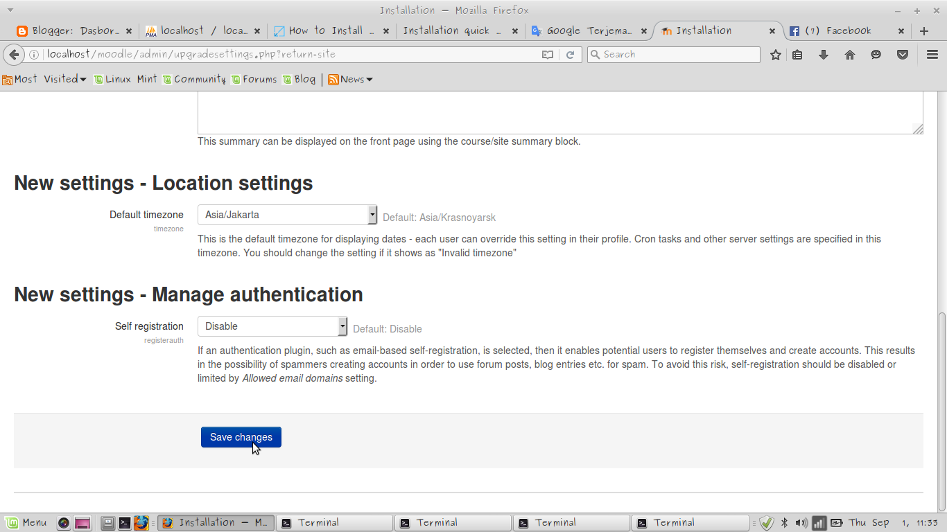This screenshot has width=947, height=532.
Task: Switch to the Google Terjemahan tab
Action: click(x=588, y=31)
